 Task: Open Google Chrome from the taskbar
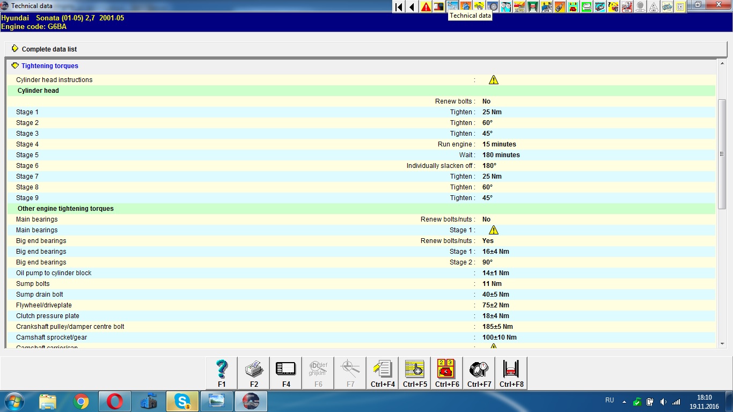pyautogui.click(x=81, y=401)
